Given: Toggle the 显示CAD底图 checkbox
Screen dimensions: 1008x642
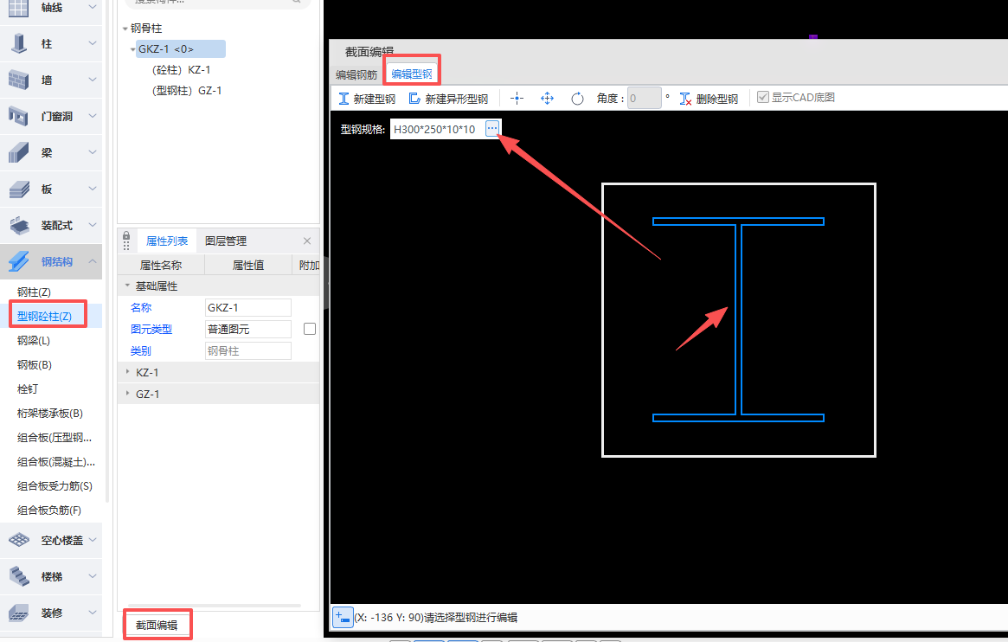Looking at the screenshot, I should click(763, 97).
